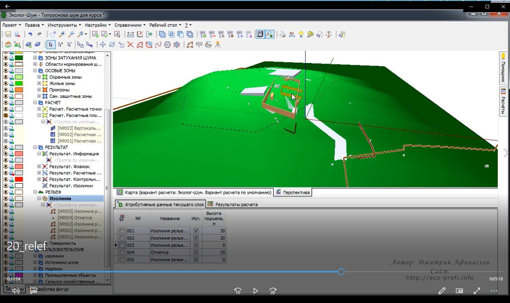Open the Инструменты menu
510x303 pixels.
coord(64,25)
